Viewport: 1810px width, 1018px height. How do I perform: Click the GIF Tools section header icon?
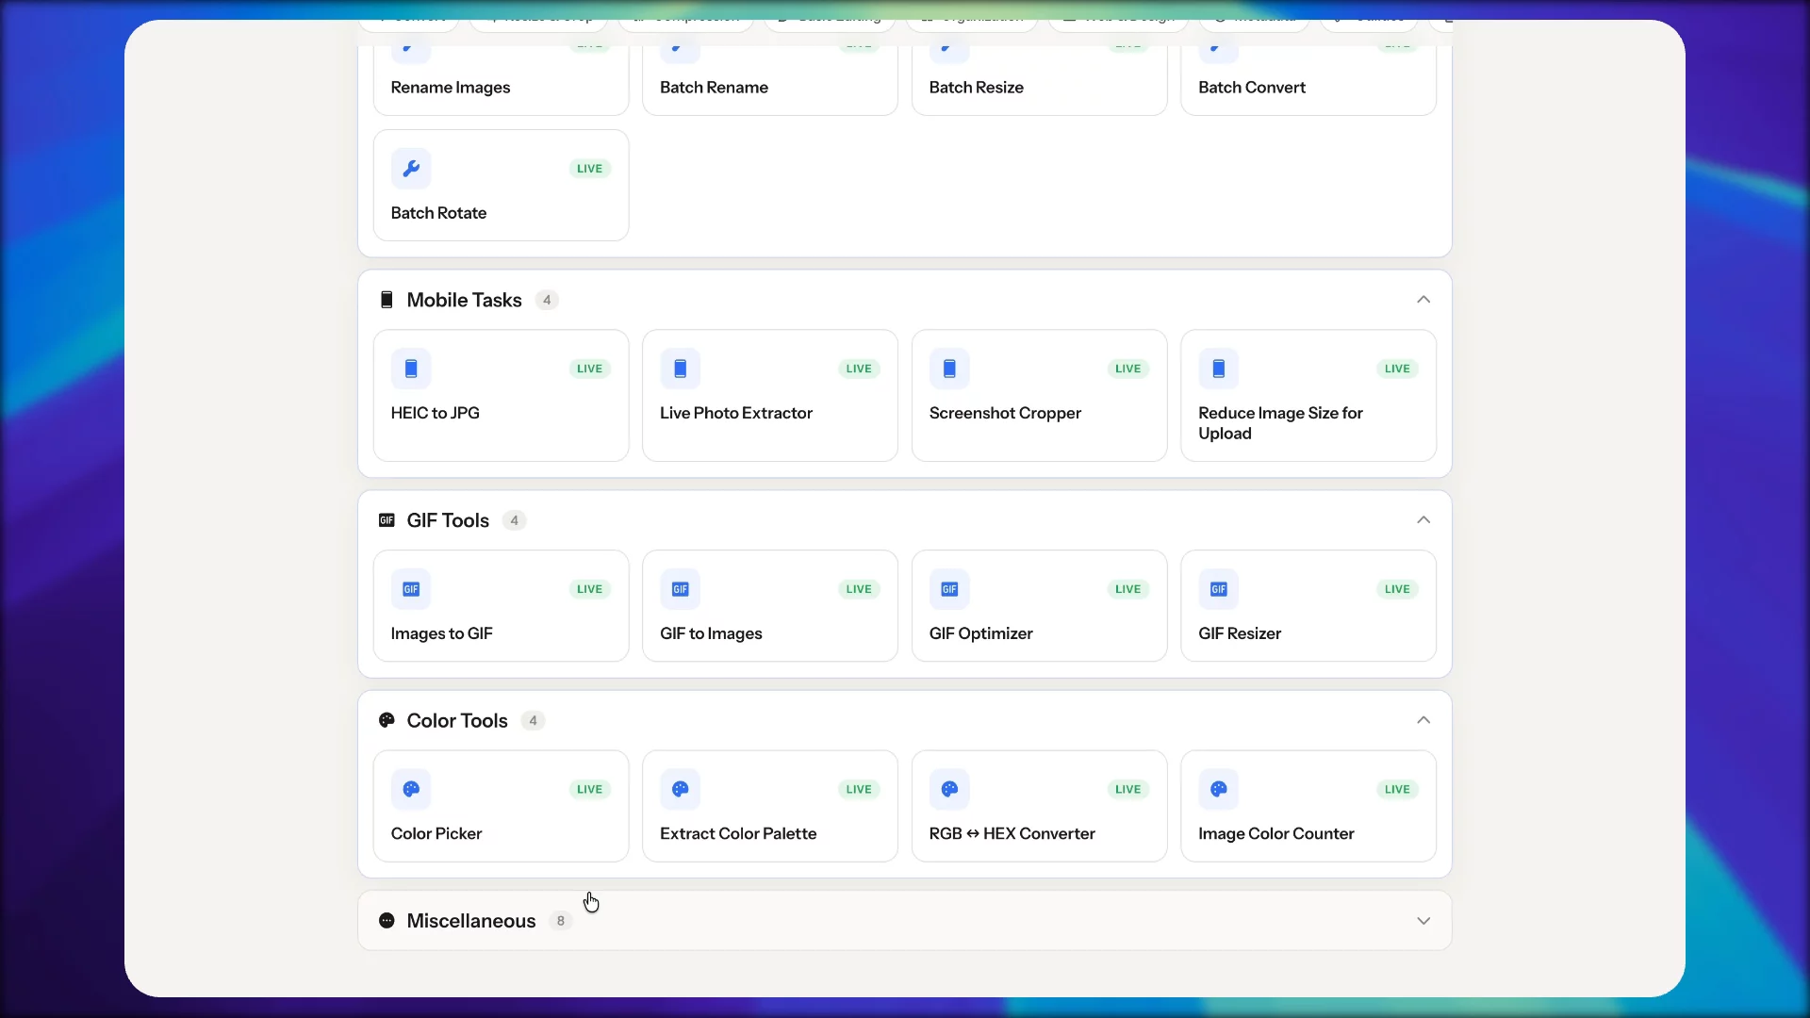coord(387,520)
